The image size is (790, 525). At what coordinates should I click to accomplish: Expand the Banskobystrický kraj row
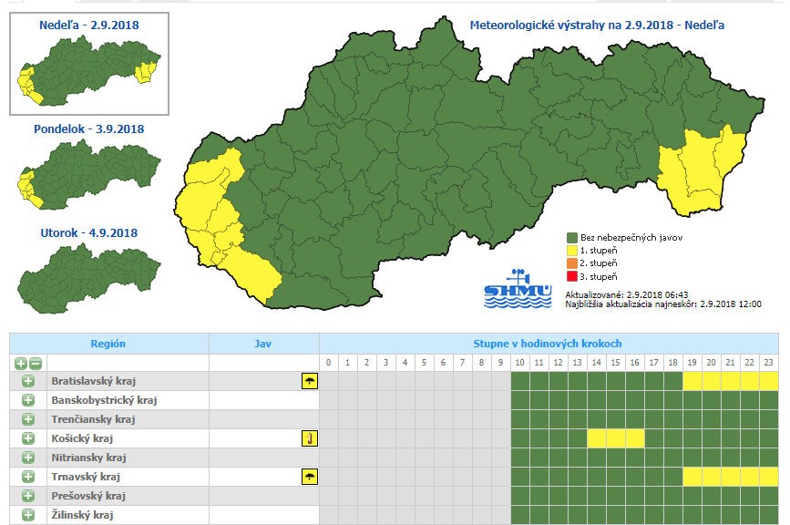point(28,400)
